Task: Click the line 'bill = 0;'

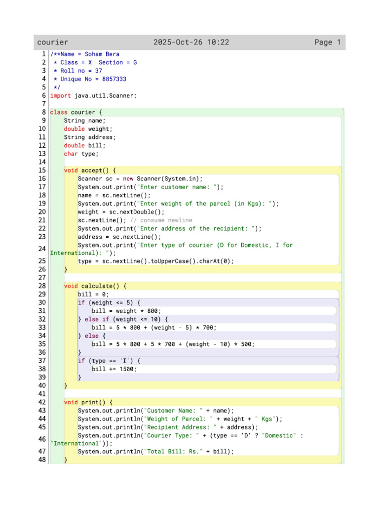Action: [93, 295]
